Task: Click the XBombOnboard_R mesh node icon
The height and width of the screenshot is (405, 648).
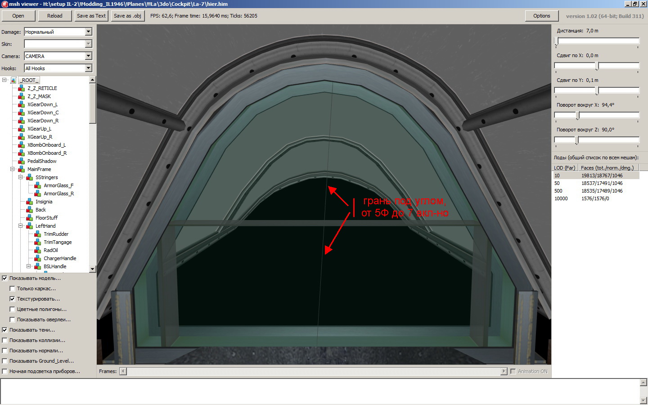Action: click(21, 153)
